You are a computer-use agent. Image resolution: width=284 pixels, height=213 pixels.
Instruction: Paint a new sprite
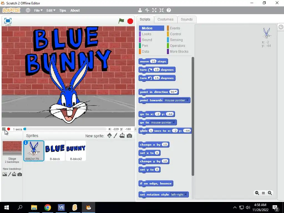pos(115,135)
